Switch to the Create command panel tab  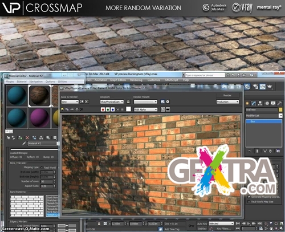point(247,103)
